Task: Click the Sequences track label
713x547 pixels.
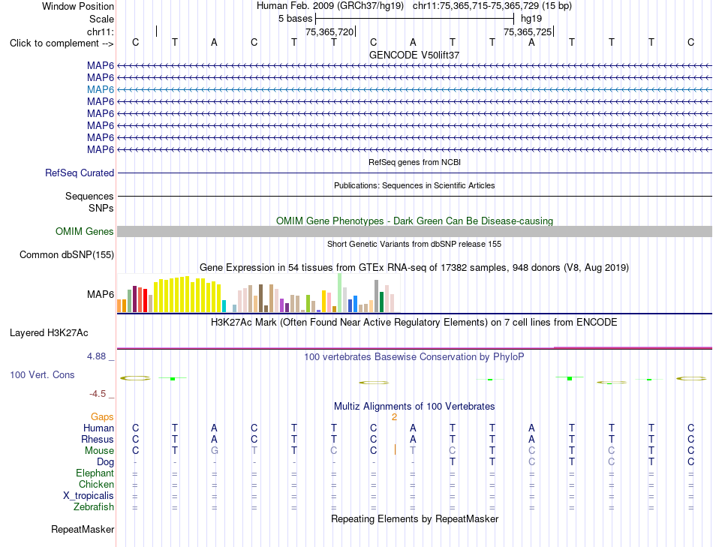Action: tap(89, 196)
